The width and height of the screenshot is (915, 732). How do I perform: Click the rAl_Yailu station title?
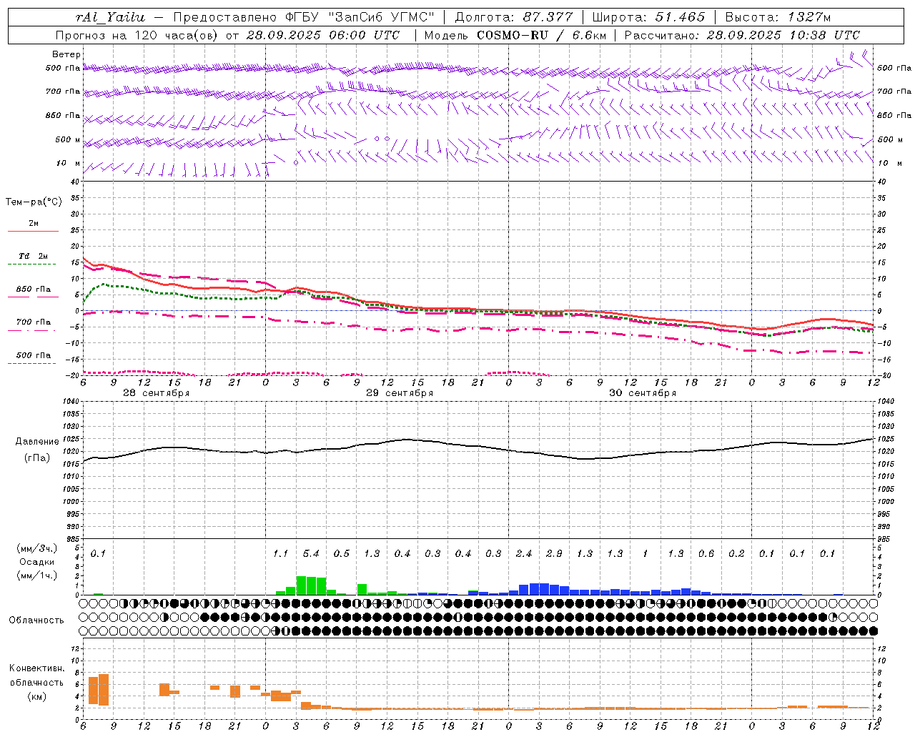(111, 17)
